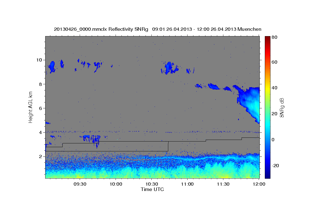Click the 11:00 time tick label

point(187,184)
